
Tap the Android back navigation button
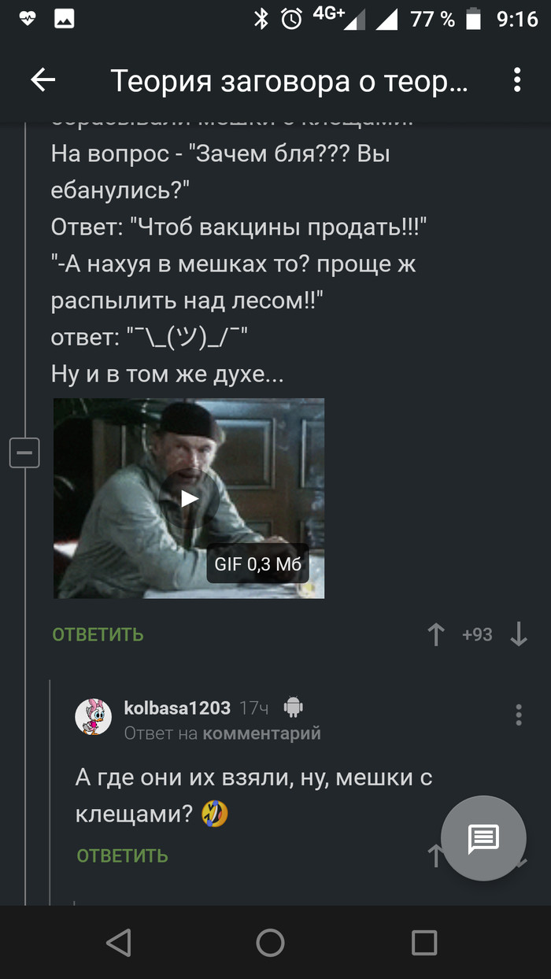click(x=118, y=942)
